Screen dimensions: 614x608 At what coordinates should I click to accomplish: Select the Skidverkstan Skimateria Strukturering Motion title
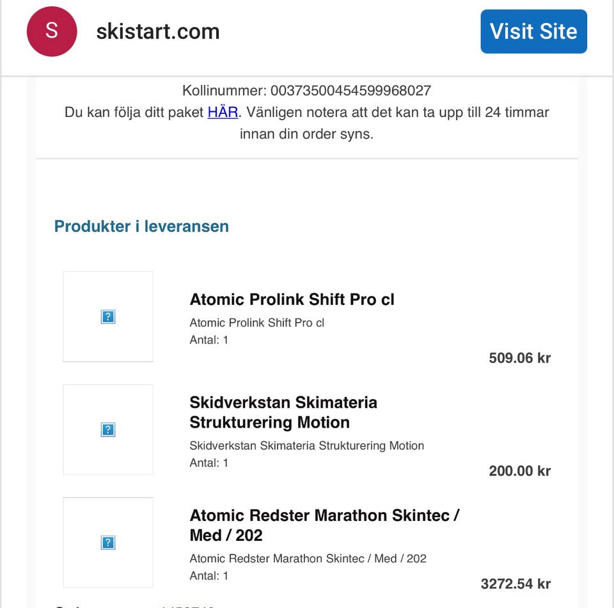coord(283,412)
